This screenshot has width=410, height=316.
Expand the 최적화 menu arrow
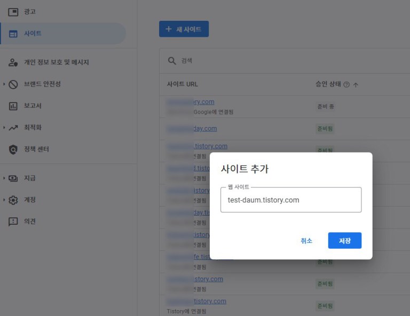[4, 128]
